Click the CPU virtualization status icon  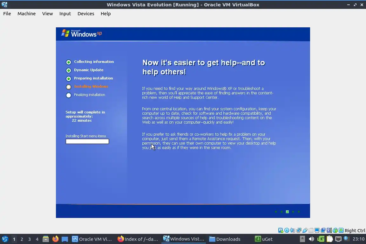click(329, 230)
